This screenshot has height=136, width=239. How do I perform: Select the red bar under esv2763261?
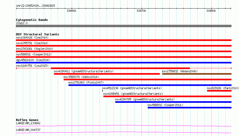click(x=124, y=51)
